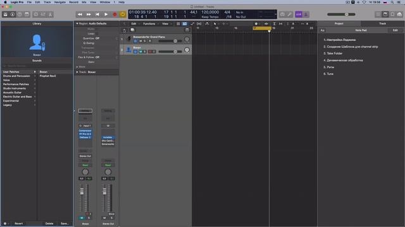Select the Prophet Rev2 patch

click(48, 76)
